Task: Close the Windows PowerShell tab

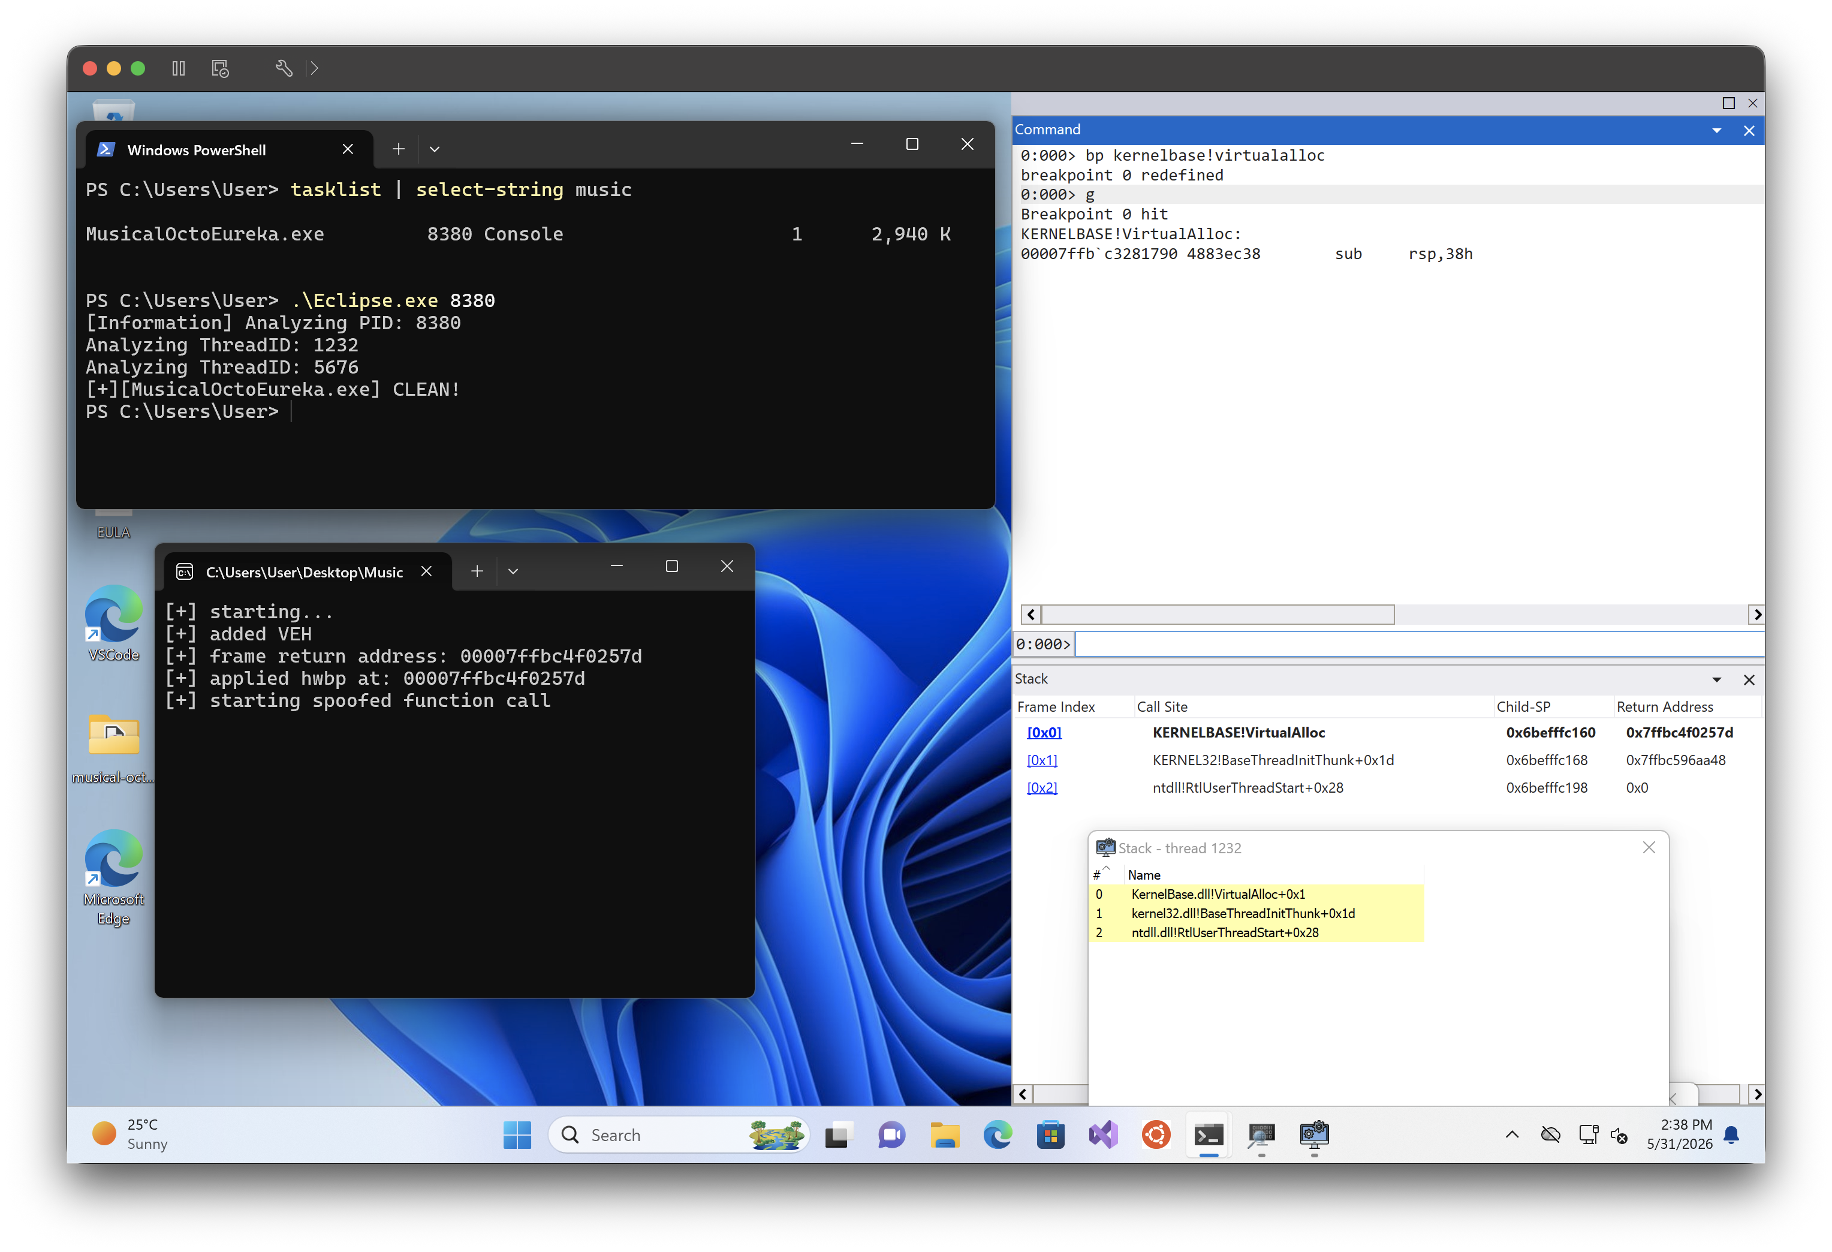Action: 348,149
